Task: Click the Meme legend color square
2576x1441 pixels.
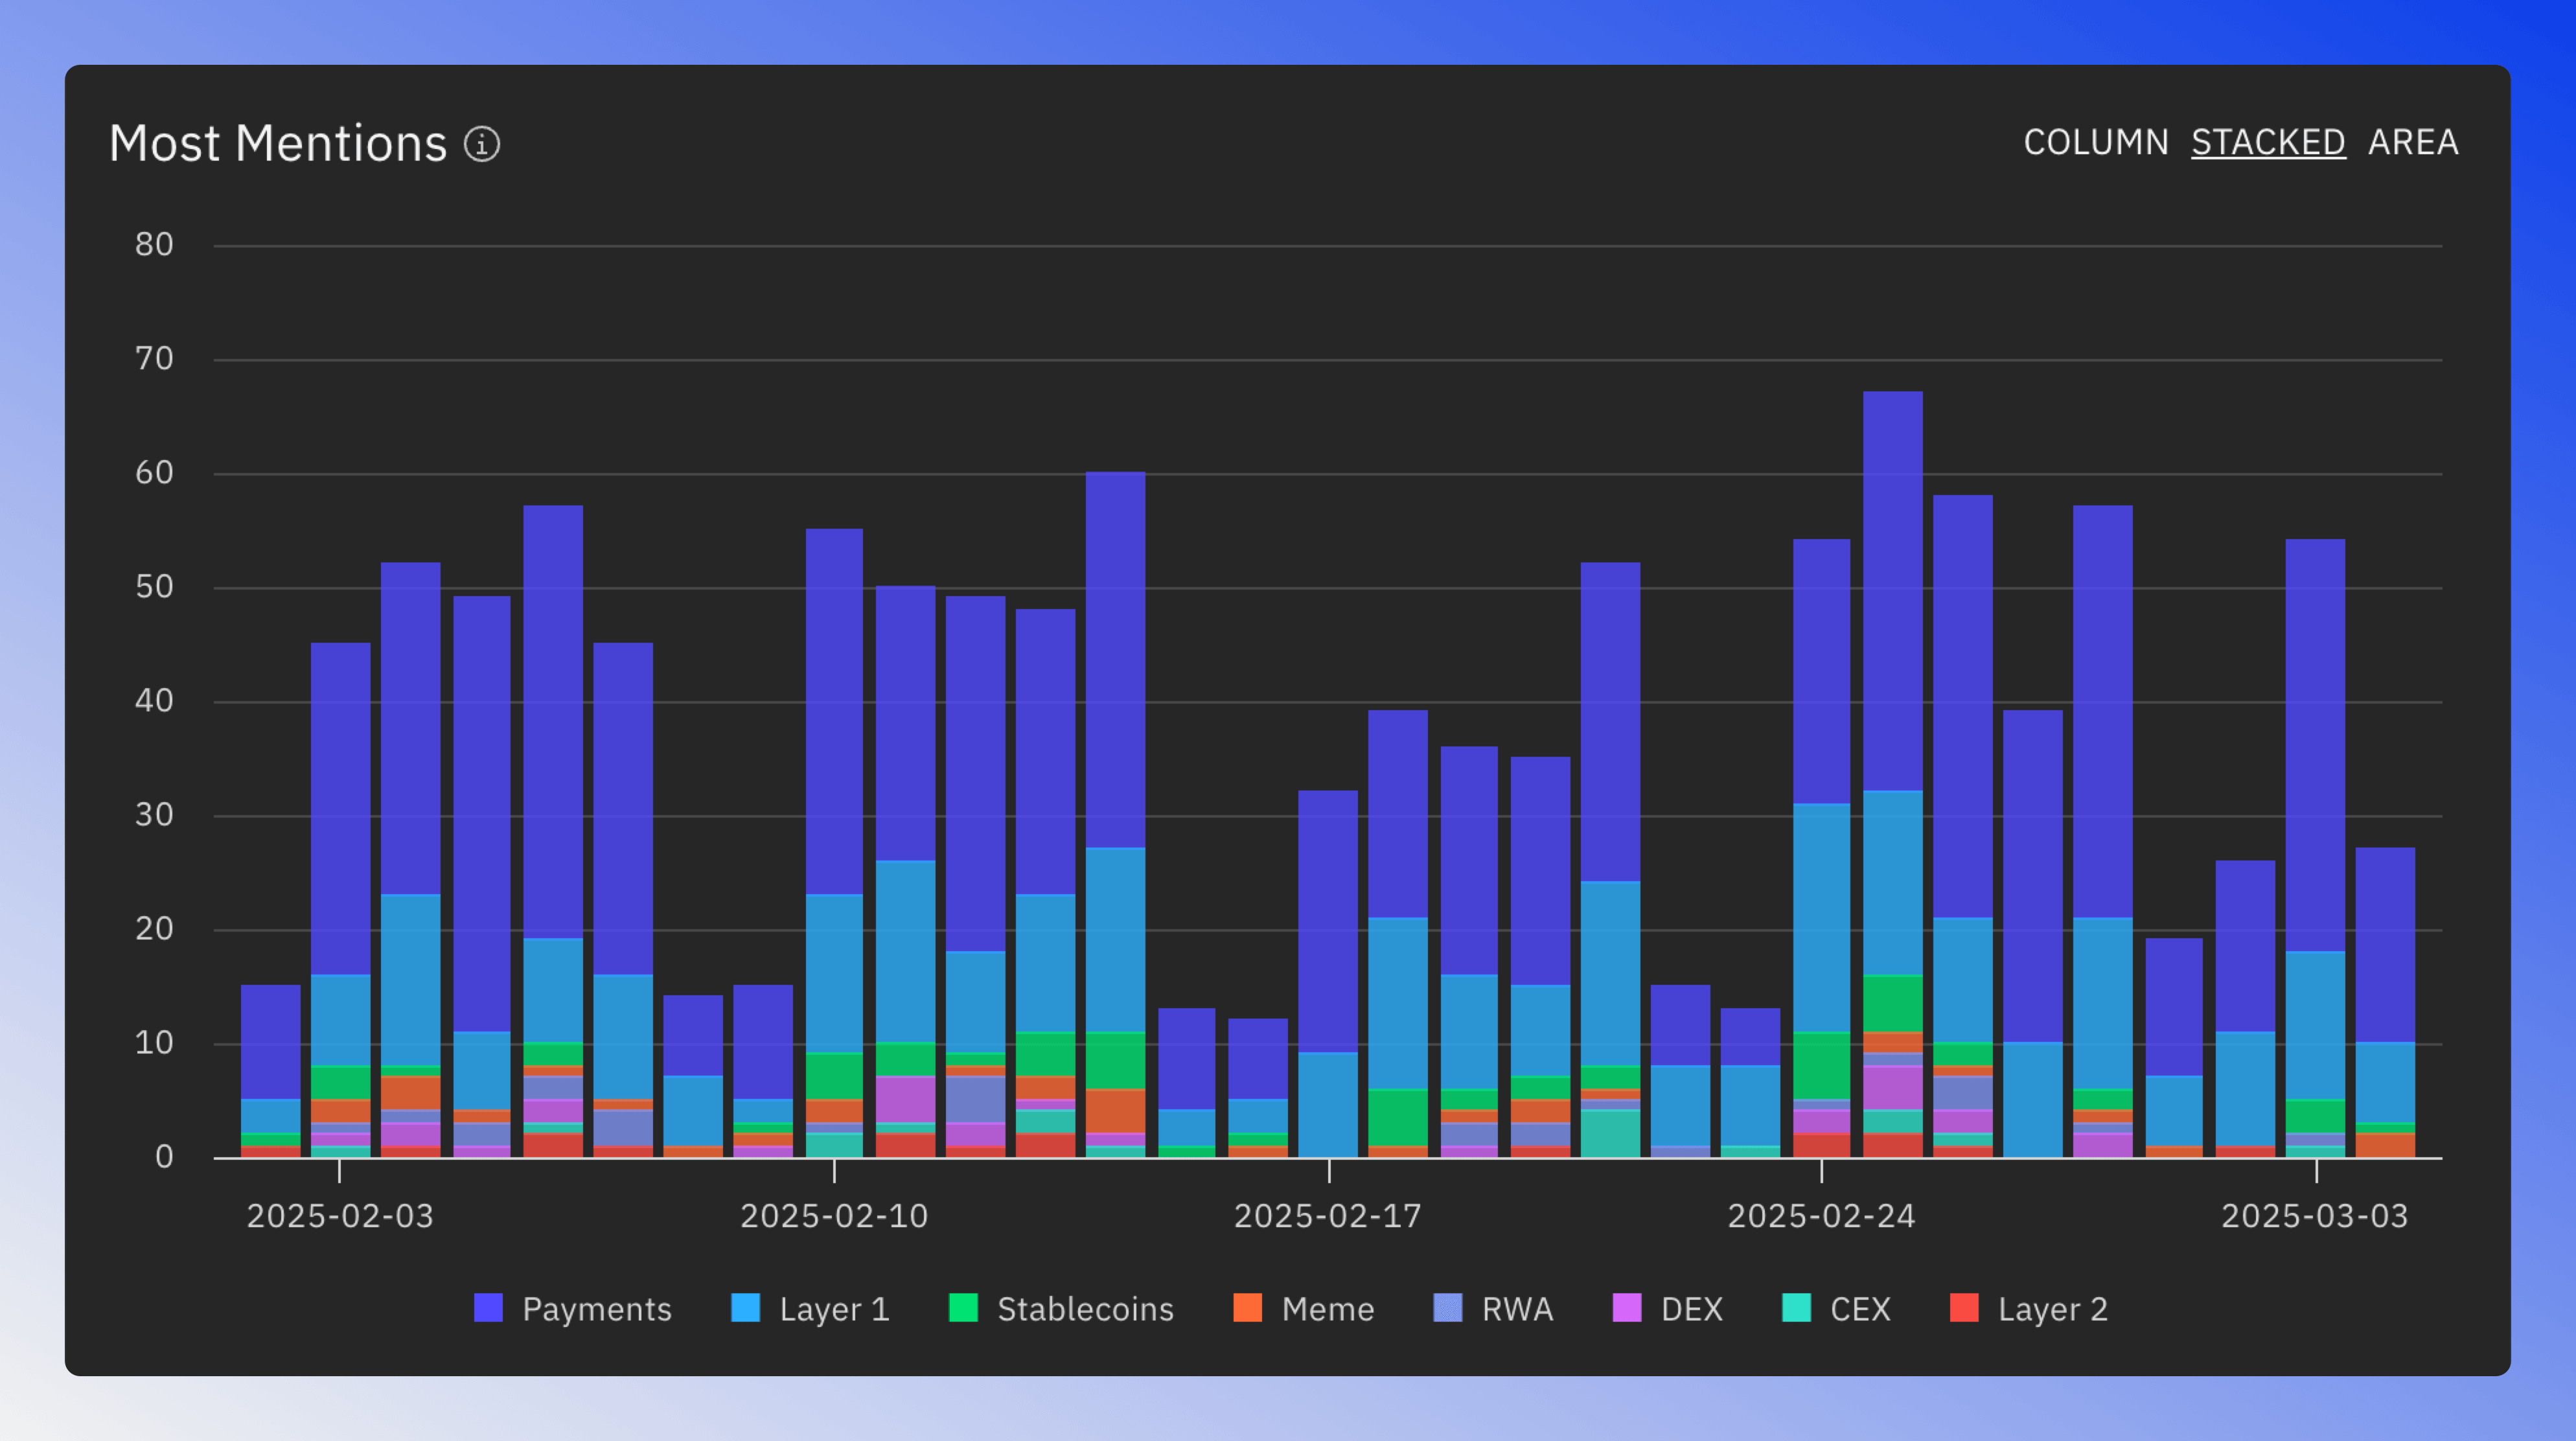Action: (x=1248, y=1308)
